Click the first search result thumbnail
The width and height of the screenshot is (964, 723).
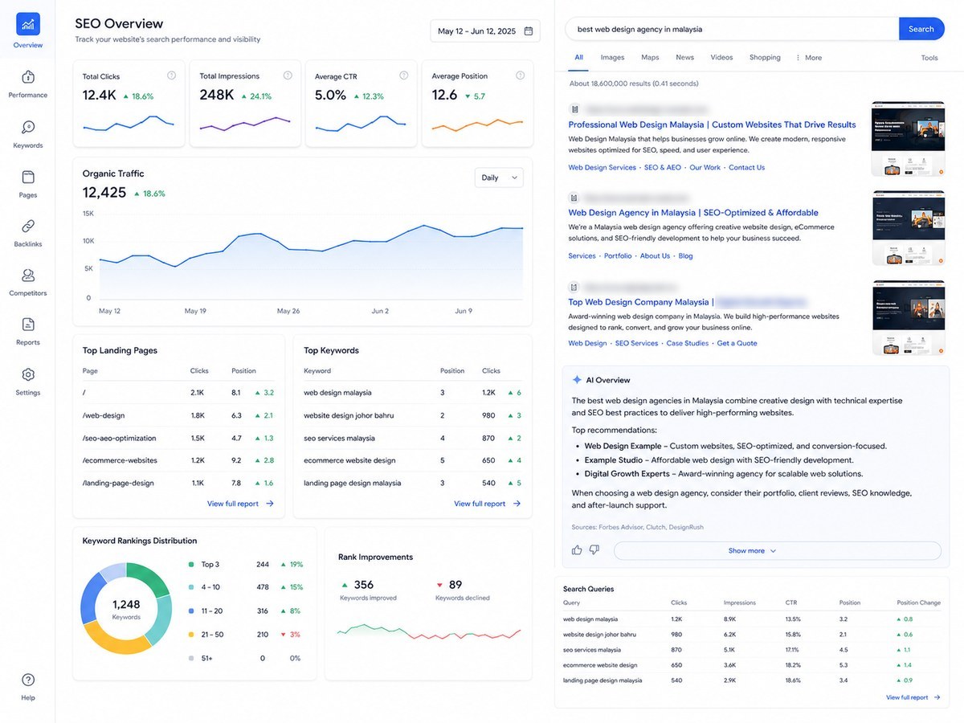908,138
